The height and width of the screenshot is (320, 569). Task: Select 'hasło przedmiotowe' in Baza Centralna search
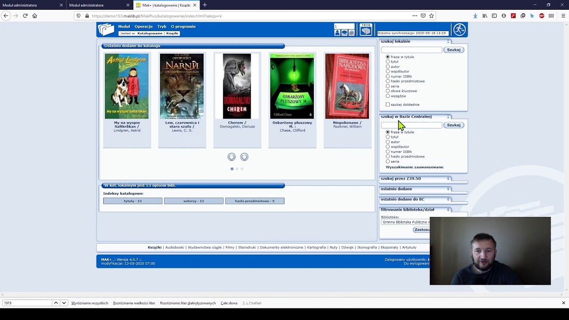(388, 156)
